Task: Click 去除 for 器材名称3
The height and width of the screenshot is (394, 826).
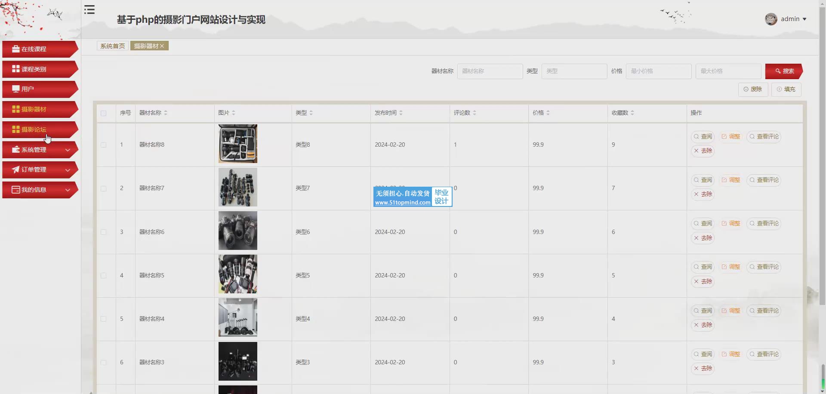Action: click(703, 369)
